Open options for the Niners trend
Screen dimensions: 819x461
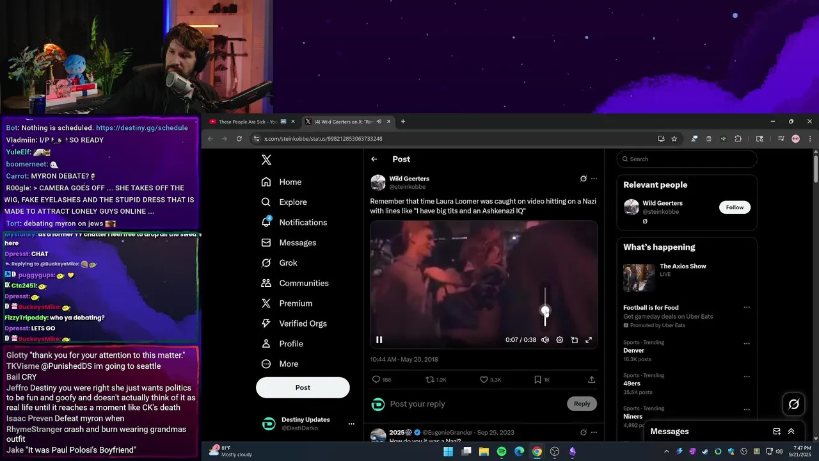746,409
